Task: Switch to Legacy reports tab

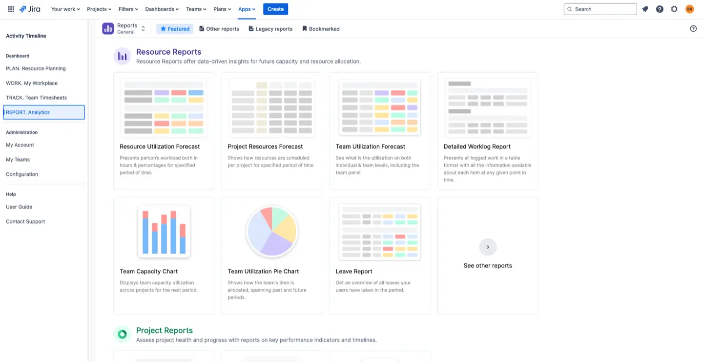Action: tap(270, 29)
